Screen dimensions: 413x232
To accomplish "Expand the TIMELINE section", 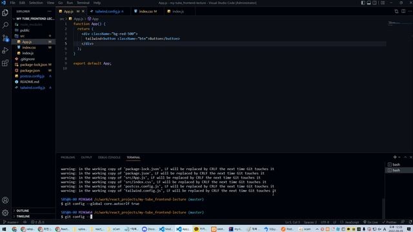I will point(23,217).
